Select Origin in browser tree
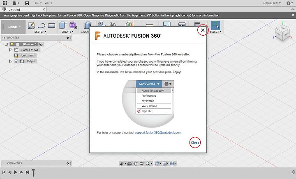Image resolution: width=296 pixels, height=179 pixels. point(31,61)
